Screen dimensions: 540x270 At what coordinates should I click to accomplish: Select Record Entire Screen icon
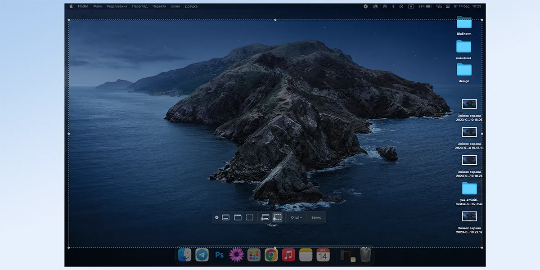(x=265, y=217)
